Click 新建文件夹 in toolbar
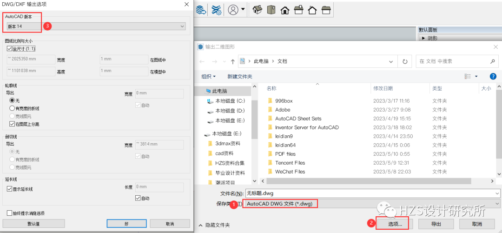Screen dimensions: 502x233 coord(240,77)
